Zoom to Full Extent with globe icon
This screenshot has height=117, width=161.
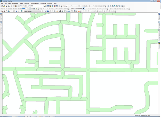coord(9,11)
